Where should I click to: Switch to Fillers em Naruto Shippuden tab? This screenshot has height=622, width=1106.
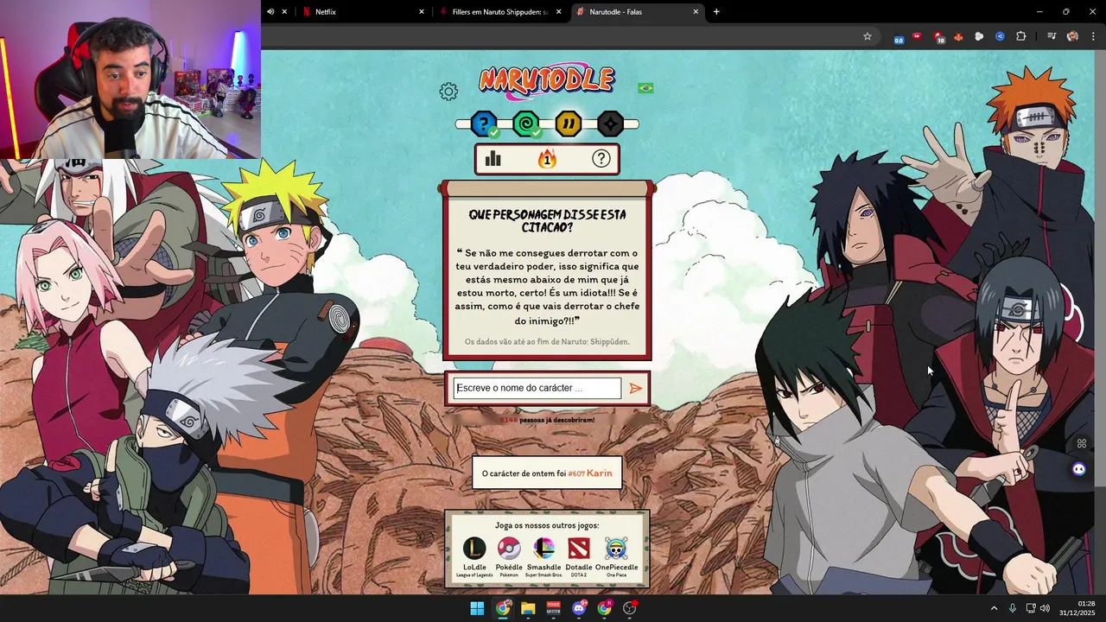(500, 12)
